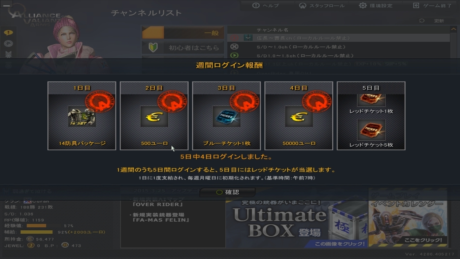This screenshot has height=259, width=460.
Task: Select the 14防具パッケージ armor set icon
Action: pyautogui.click(x=82, y=117)
